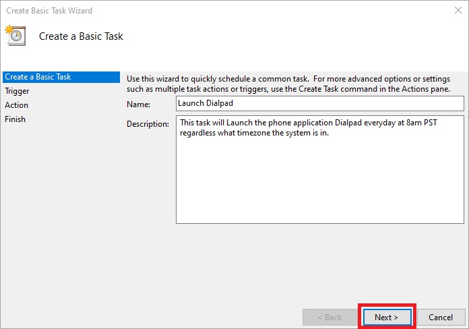Click the Description label

(148, 124)
